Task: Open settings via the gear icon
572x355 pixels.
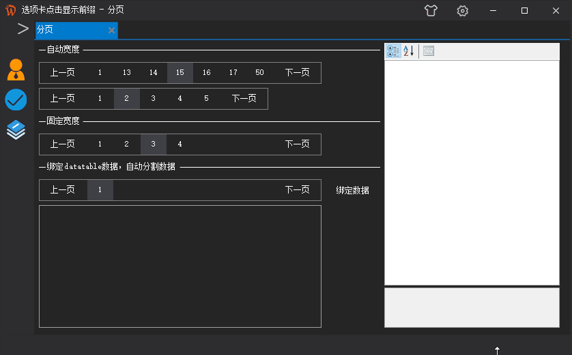Action: click(463, 10)
